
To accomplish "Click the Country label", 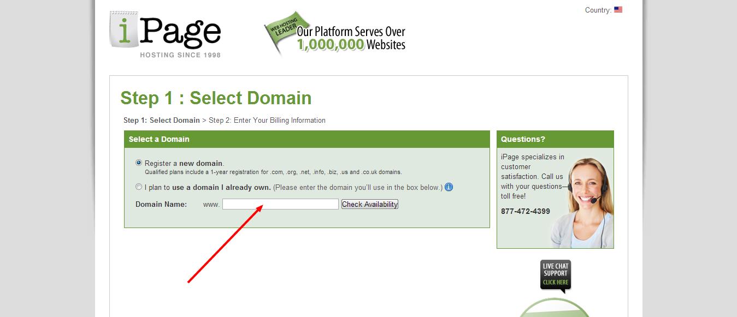I will tap(598, 10).
